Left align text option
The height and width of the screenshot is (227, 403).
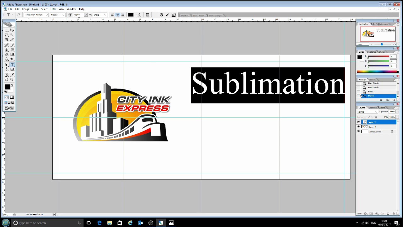[x=112, y=15]
